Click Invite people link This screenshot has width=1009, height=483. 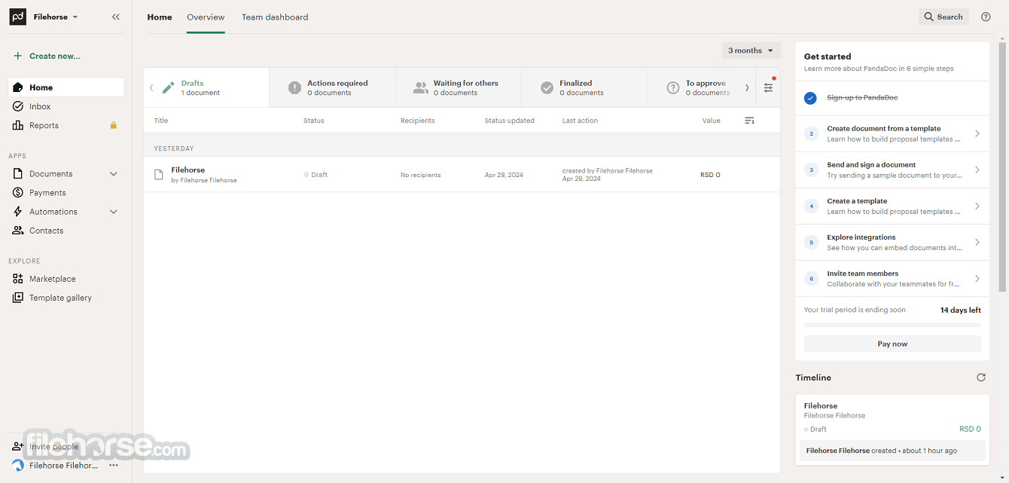tap(53, 447)
